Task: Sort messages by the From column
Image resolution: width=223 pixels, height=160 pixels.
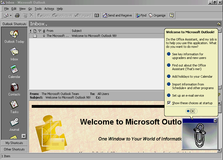Action: point(58,31)
